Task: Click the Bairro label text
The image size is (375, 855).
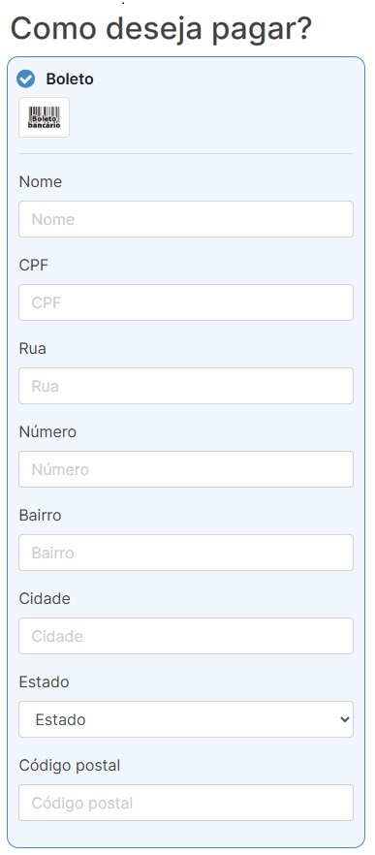Action: (40, 516)
